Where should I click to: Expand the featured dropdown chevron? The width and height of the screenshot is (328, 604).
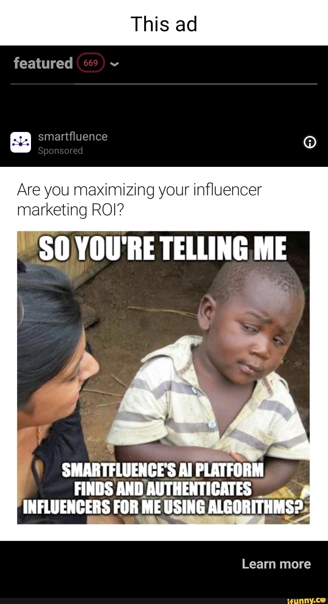click(x=114, y=64)
